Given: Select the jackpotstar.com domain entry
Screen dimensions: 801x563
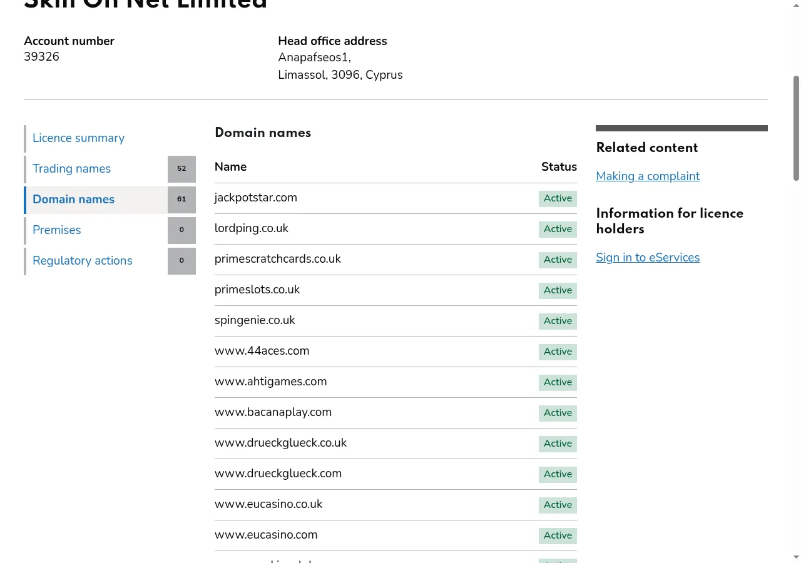Looking at the screenshot, I should 255,198.
